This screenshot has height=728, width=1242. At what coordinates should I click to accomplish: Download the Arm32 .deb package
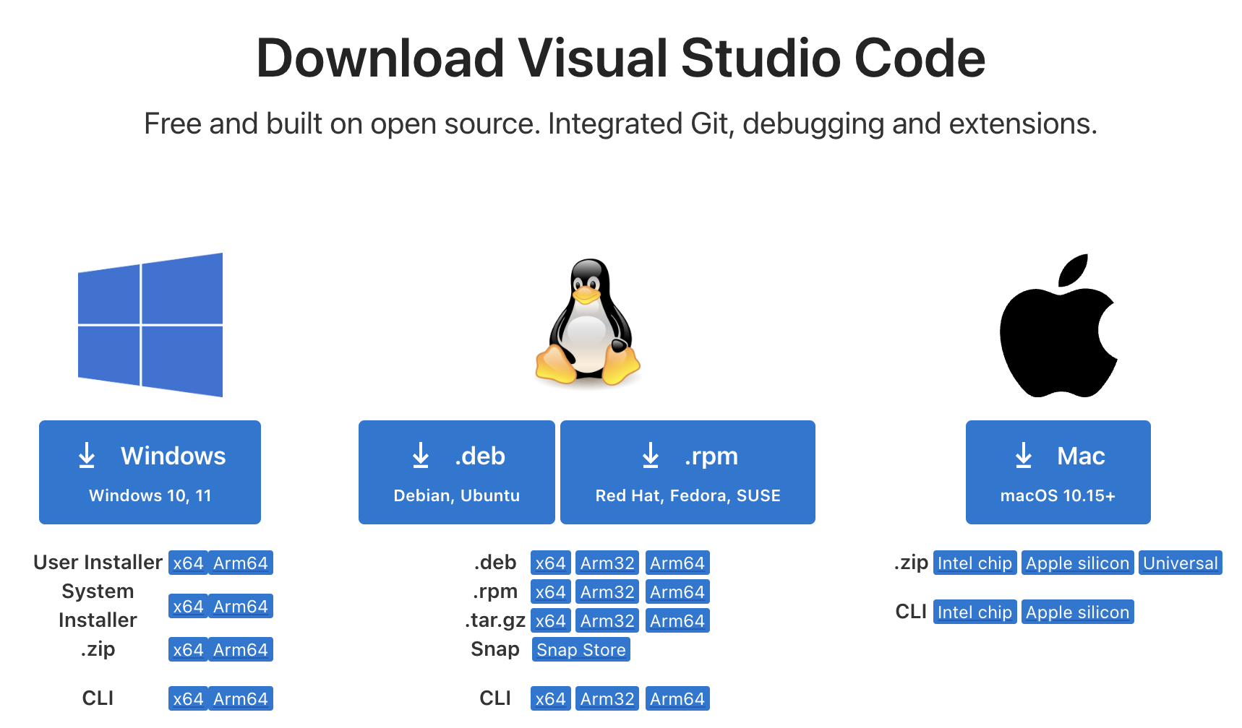[607, 563]
